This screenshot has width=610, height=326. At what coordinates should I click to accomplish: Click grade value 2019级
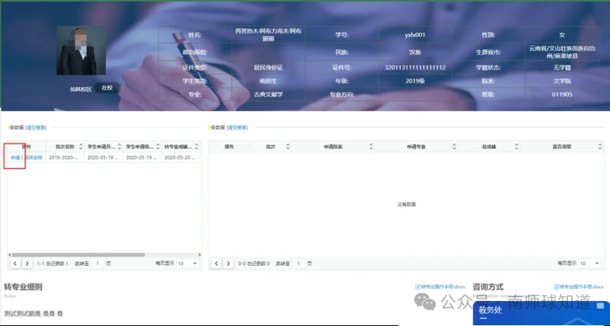[415, 81]
